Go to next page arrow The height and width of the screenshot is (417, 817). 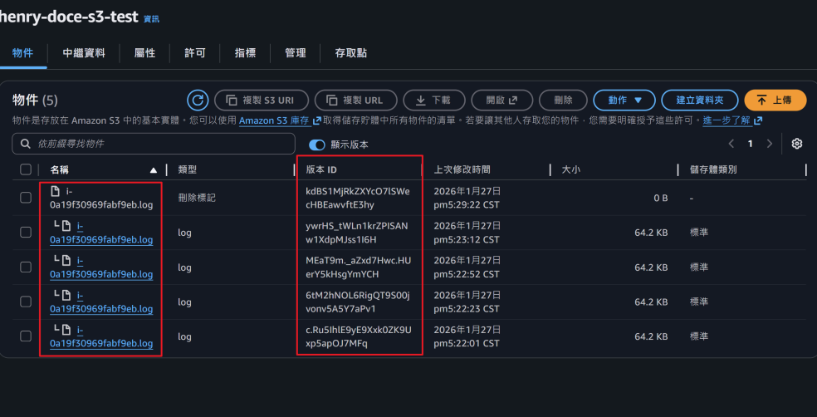(769, 144)
